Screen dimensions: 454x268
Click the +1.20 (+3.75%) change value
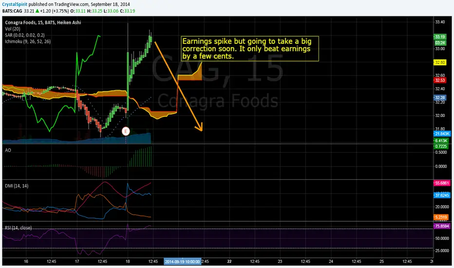(x=55, y=11)
